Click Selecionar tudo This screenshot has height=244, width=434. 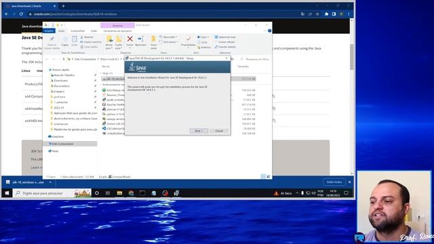point(225,37)
